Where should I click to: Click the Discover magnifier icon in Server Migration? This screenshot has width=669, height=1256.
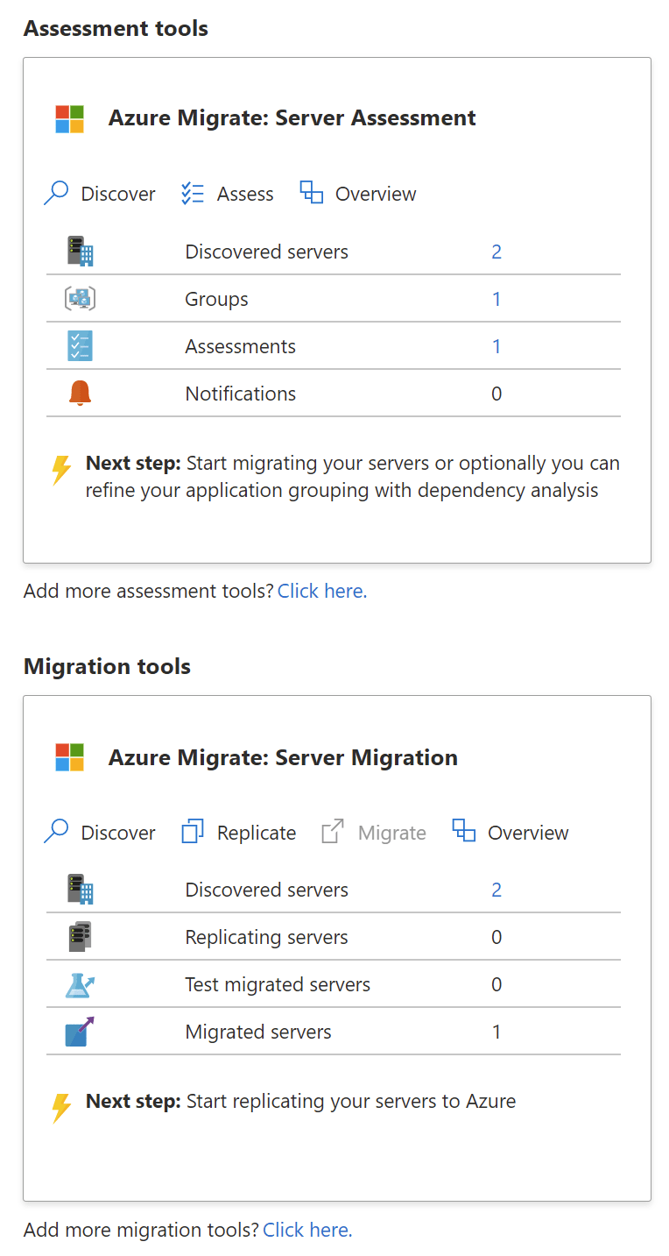pos(56,832)
